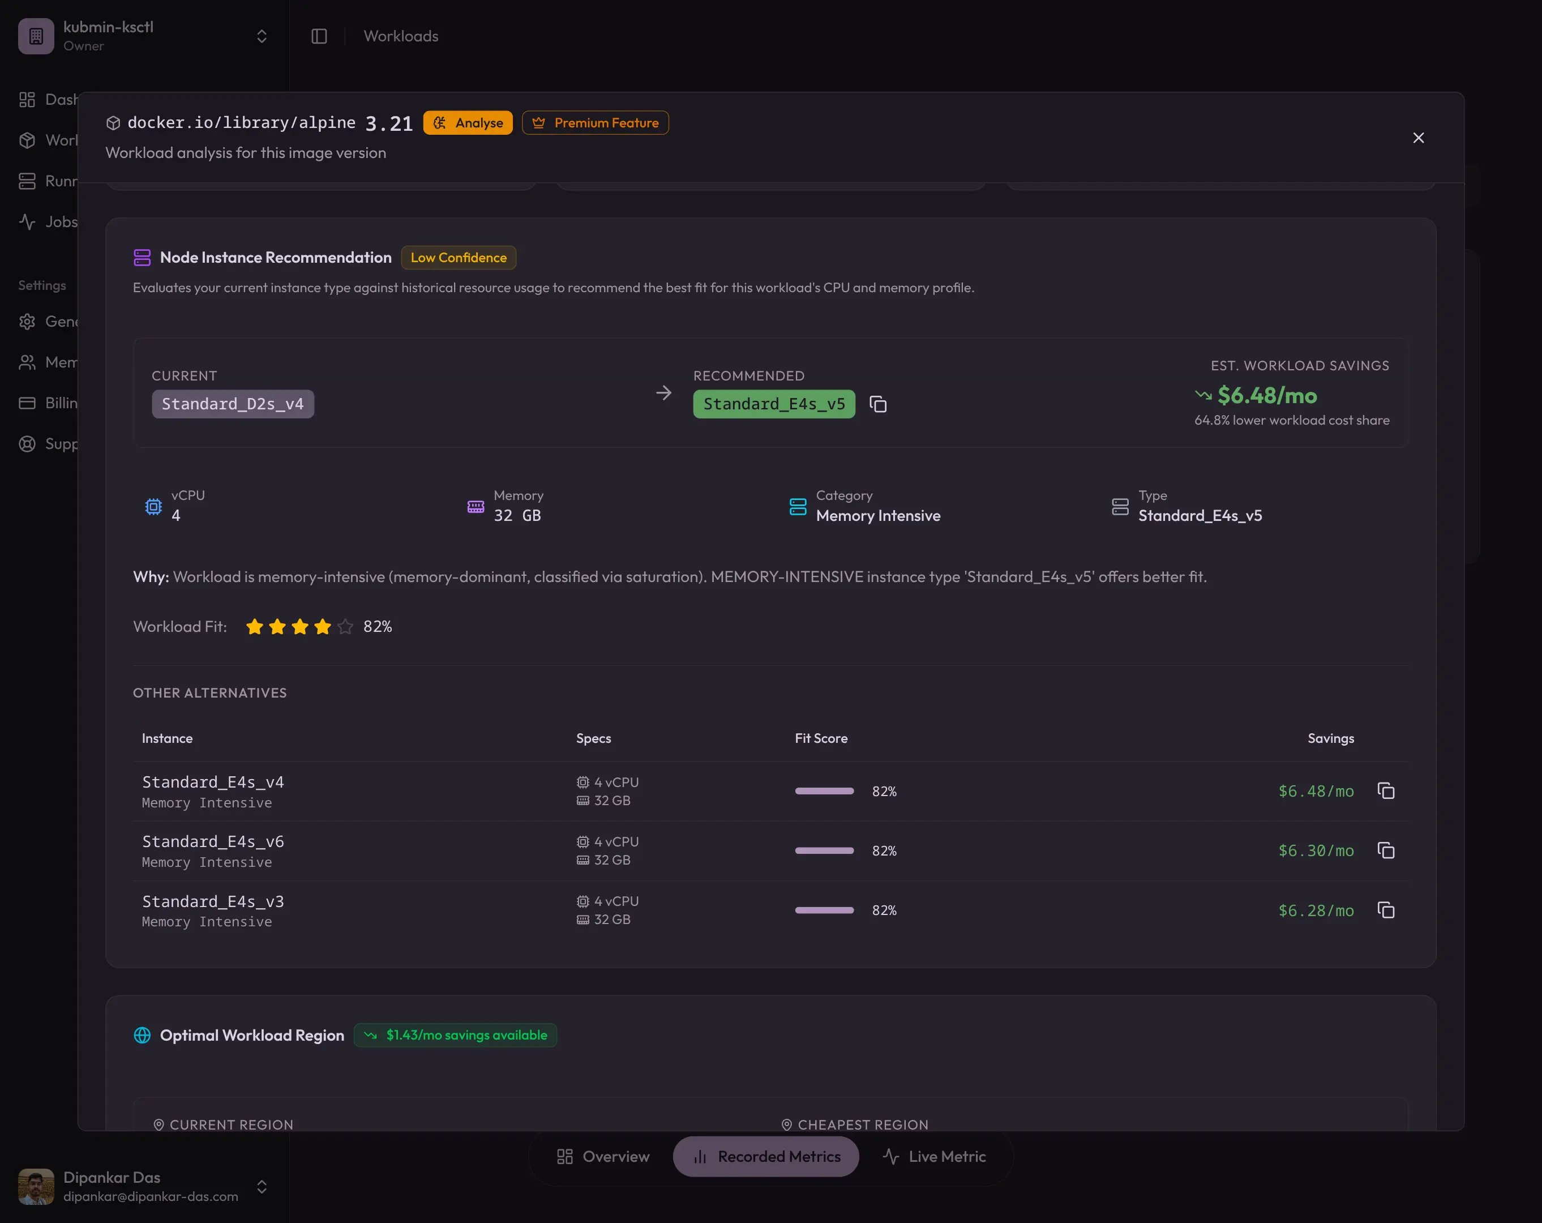This screenshot has height=1223, width=1542.
Task: Click the Workloads breadcrumb label
Action: (401, 36)
